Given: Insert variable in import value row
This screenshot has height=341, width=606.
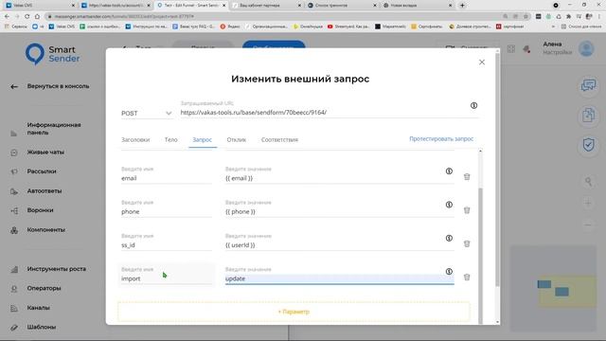Looking at the screenshot, I should tap(449, 272).
